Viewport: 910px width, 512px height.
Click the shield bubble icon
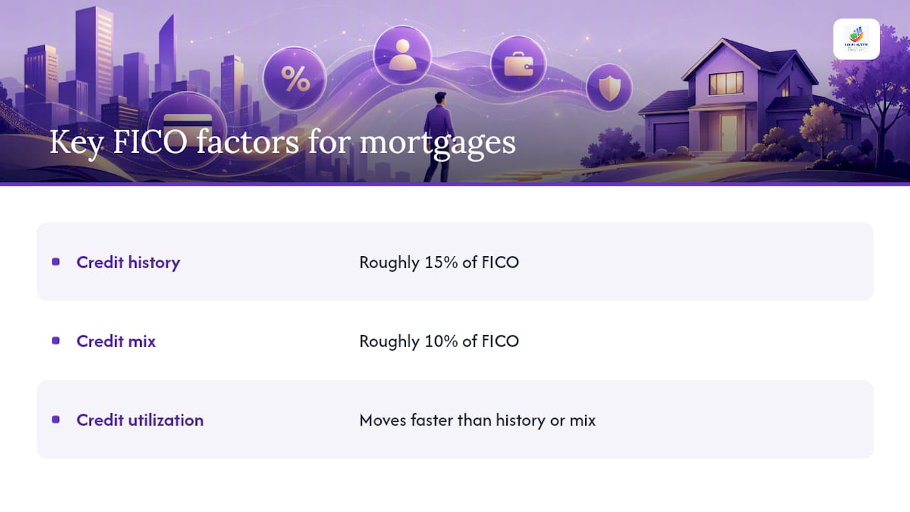[x=609, y=87]
